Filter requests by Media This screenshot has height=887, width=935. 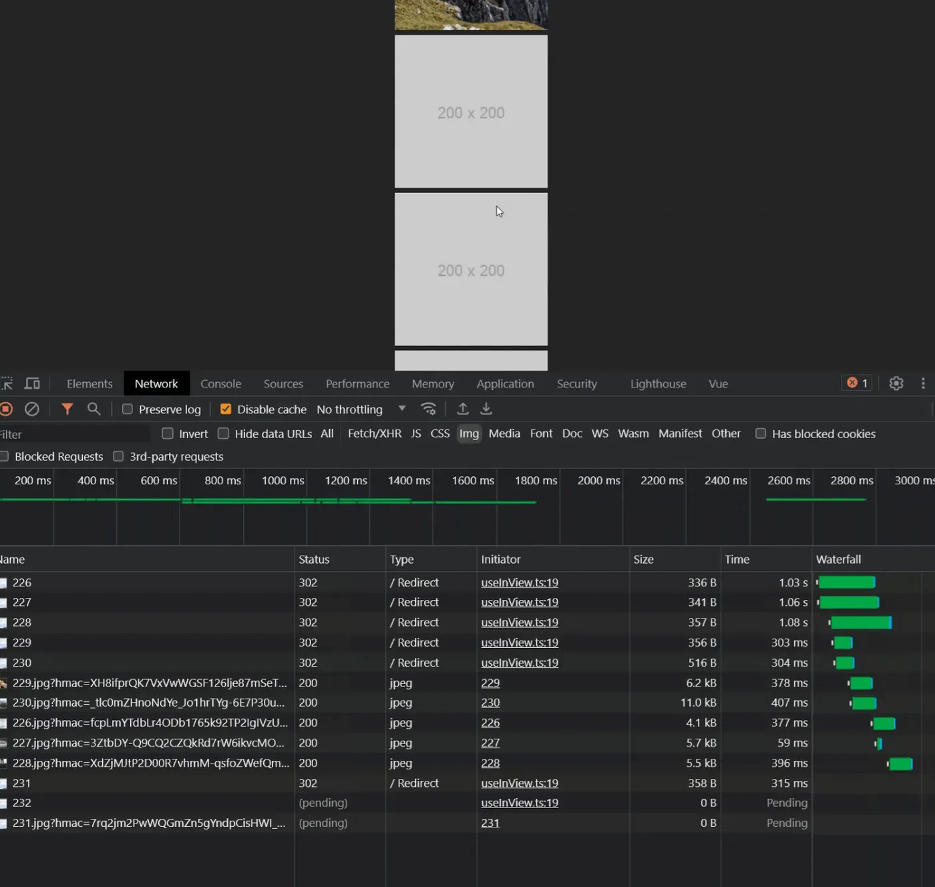click(504, 433)
